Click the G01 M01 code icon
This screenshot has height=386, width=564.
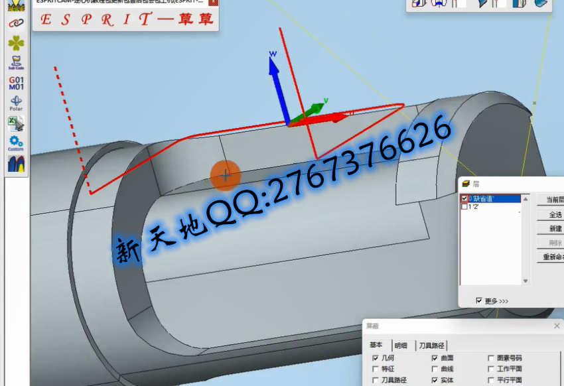tap(15, 83)
